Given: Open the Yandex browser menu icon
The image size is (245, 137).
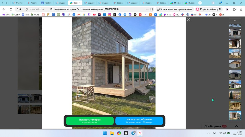Looking at the screenshot, I should pyautogui.click(x=220, y=3).
